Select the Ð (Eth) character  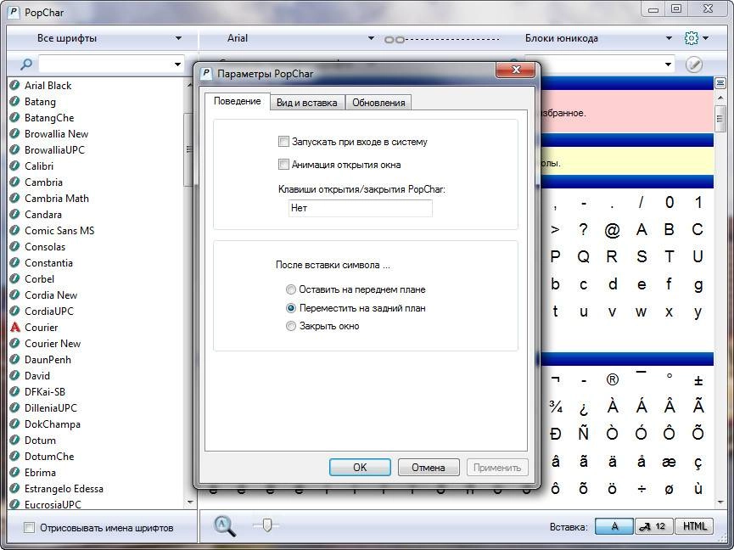click(x=556, y=434)
